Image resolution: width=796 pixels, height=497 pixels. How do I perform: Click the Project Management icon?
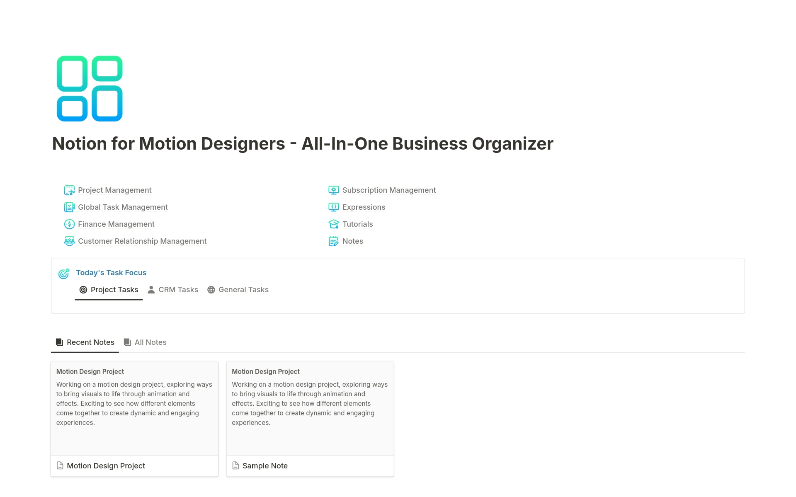pyautogui.click(x=69, y=190)
